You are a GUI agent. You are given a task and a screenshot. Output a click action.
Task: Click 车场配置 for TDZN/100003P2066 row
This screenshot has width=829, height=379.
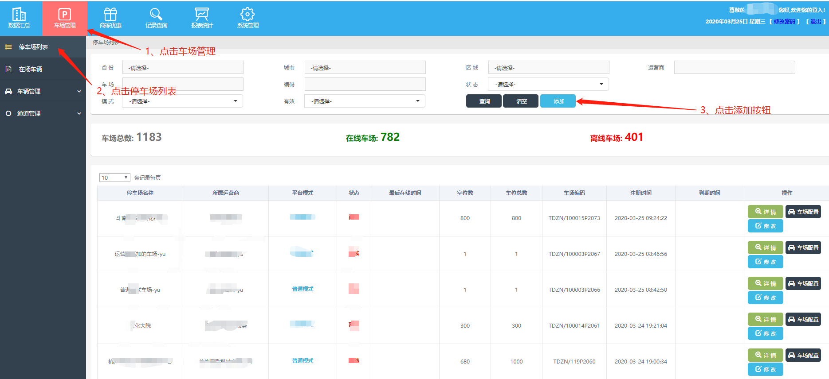pos(803,283)
